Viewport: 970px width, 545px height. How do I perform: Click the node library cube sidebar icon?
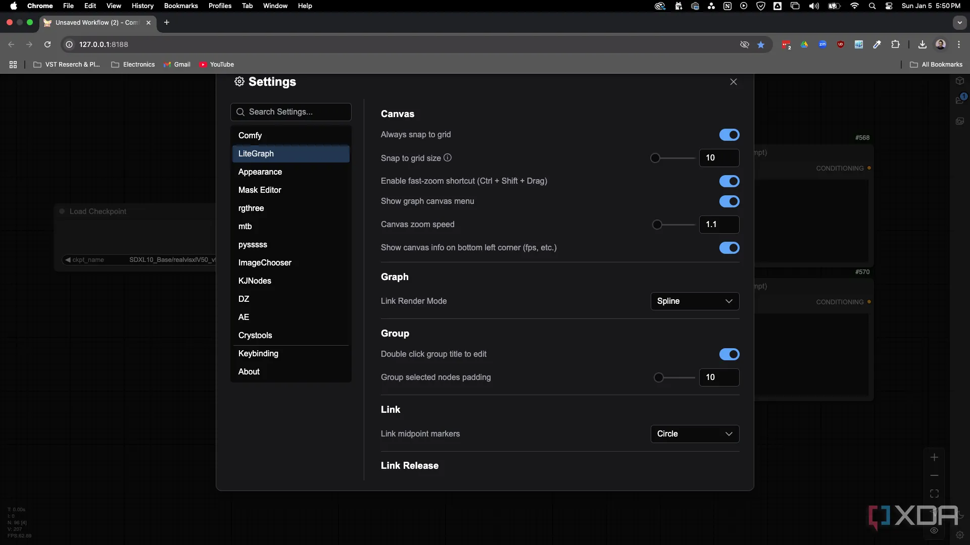coord(960,81)
